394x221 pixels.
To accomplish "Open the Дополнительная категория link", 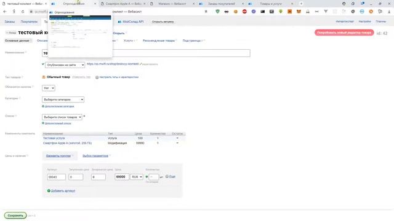I will tap(59, 106).
